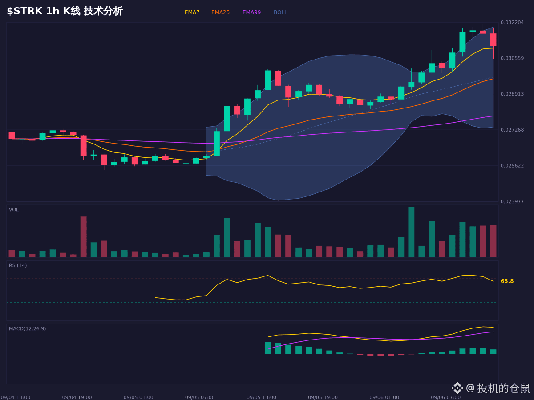This screenshot has height=400, width=534.
Task: Click the tallest green volume bar
Action: (x=411, y=232)
